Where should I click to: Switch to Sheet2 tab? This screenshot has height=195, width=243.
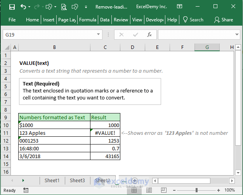click(102, 180)
